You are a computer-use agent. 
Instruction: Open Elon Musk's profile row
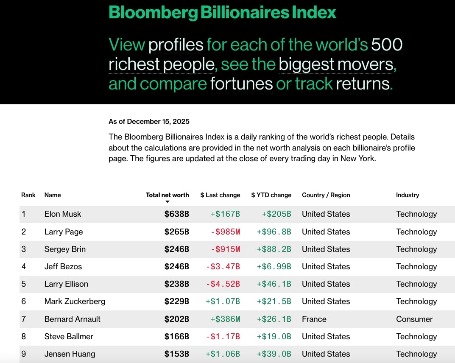tap(63, 214)
